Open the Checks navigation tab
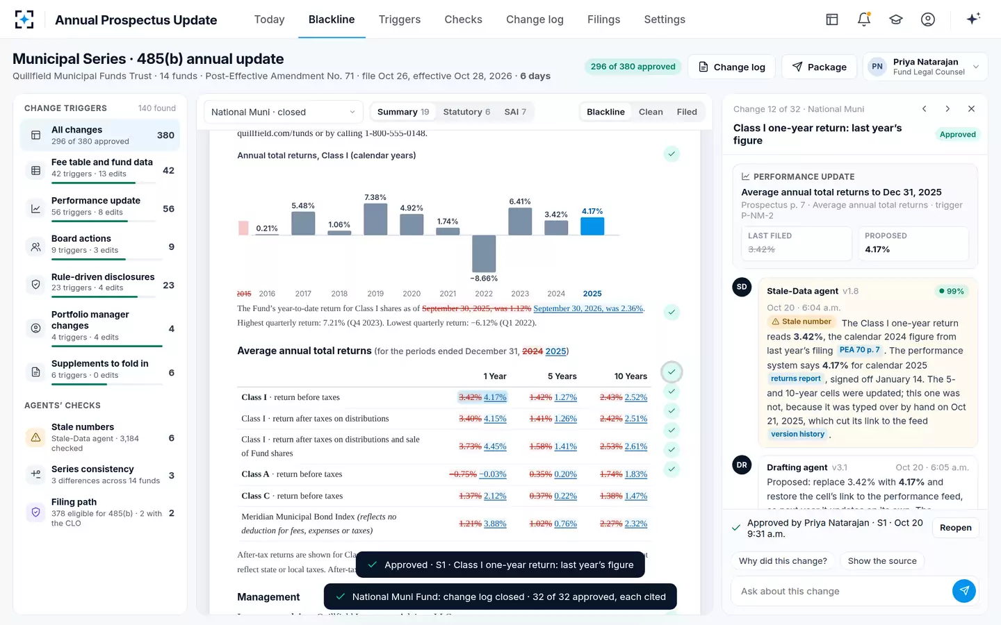 [x=464, y=19]
